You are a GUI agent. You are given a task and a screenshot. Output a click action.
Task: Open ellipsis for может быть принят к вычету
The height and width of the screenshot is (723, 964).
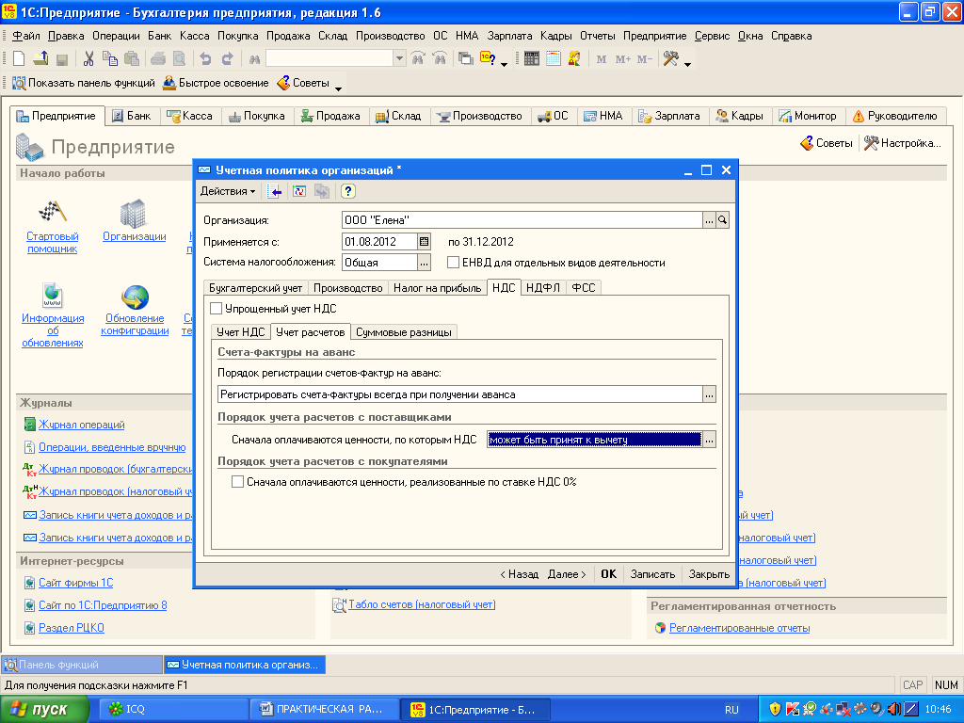[710, 440]
